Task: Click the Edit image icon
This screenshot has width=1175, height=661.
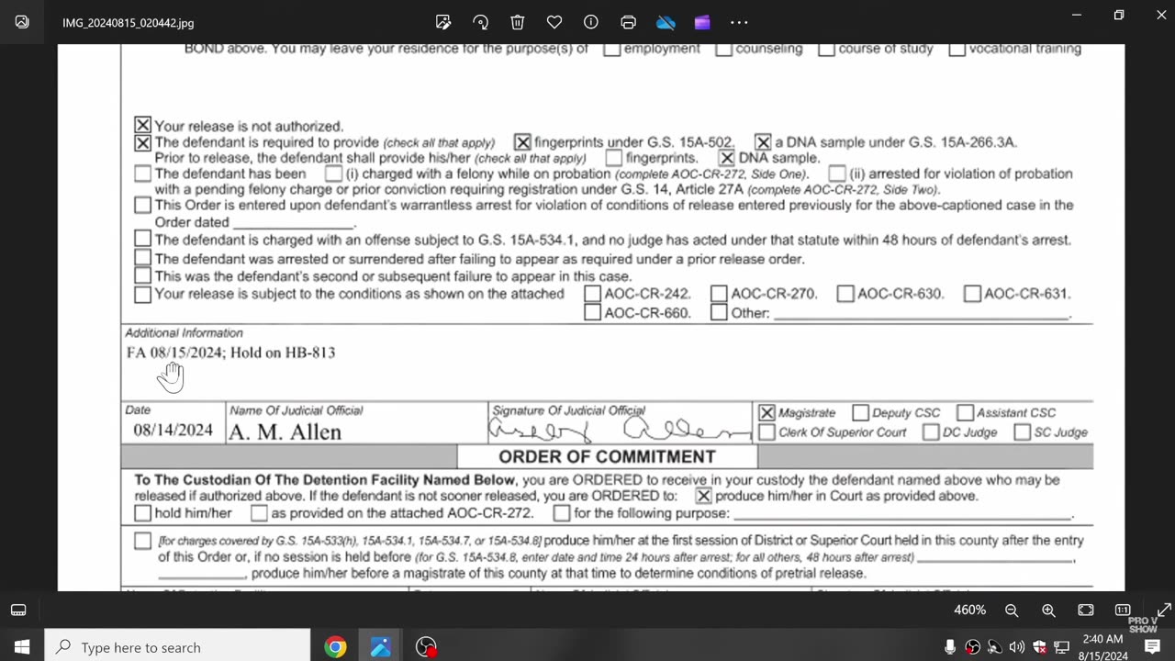Action: (x=443, y=22)
